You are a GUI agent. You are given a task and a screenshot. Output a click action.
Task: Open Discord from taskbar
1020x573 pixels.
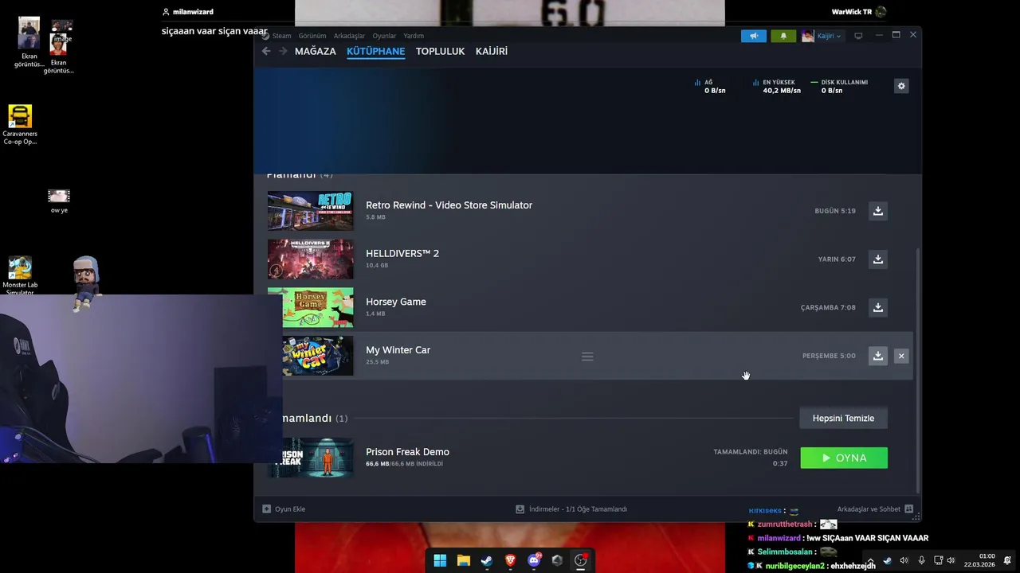coord(534,560)
